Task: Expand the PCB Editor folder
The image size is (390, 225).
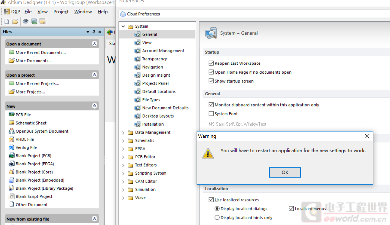Action: tap(123, 157)
